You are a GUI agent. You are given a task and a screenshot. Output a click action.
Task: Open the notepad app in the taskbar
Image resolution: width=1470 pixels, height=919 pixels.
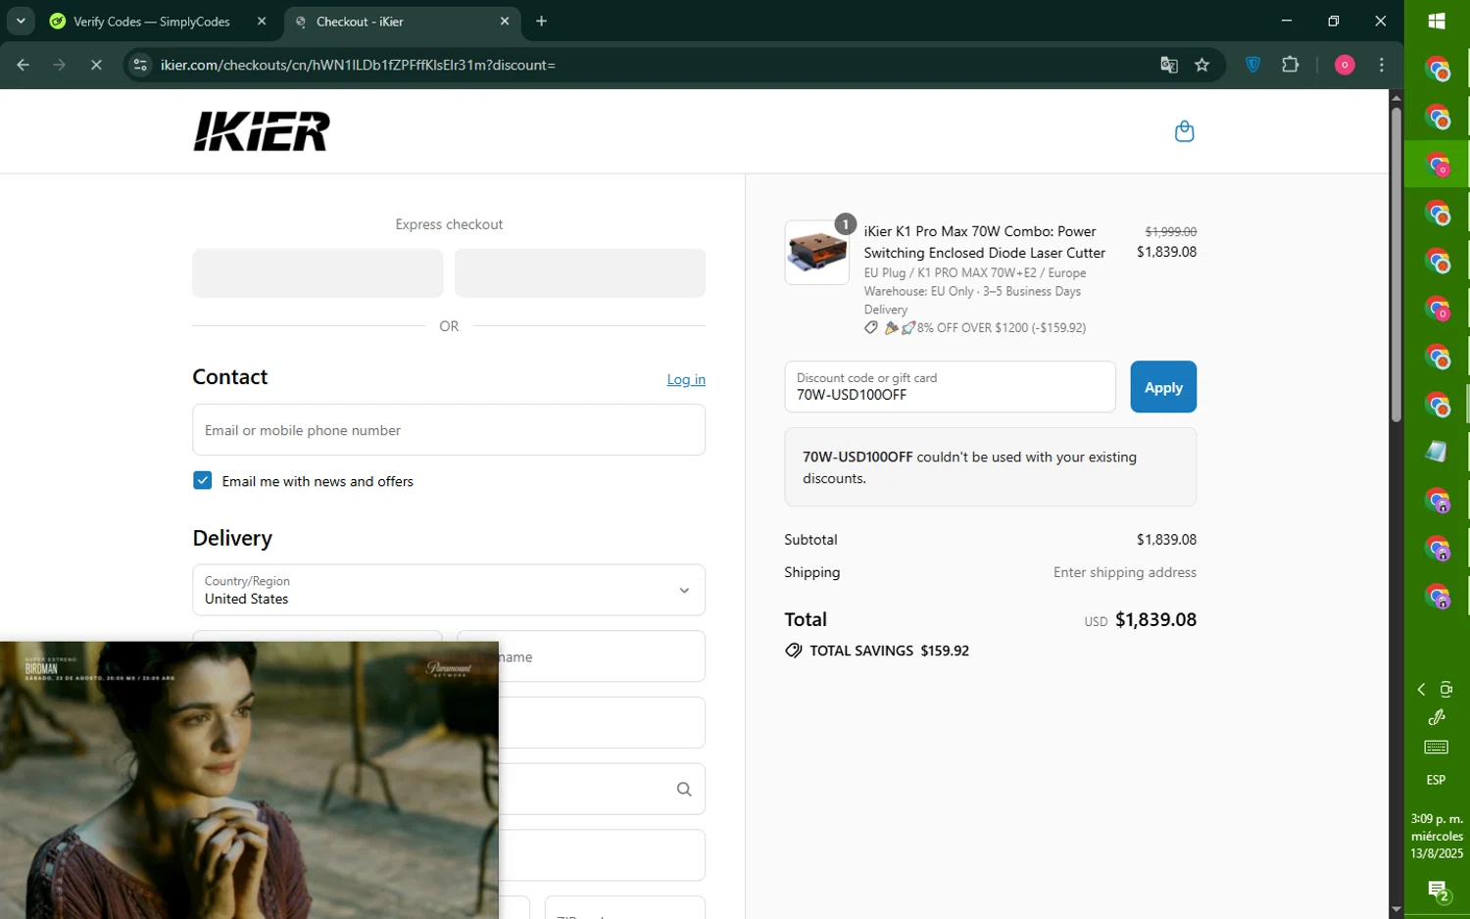(1437, 452)
